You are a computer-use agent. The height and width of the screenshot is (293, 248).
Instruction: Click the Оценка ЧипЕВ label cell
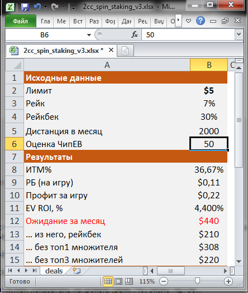(x=107, y=144)
